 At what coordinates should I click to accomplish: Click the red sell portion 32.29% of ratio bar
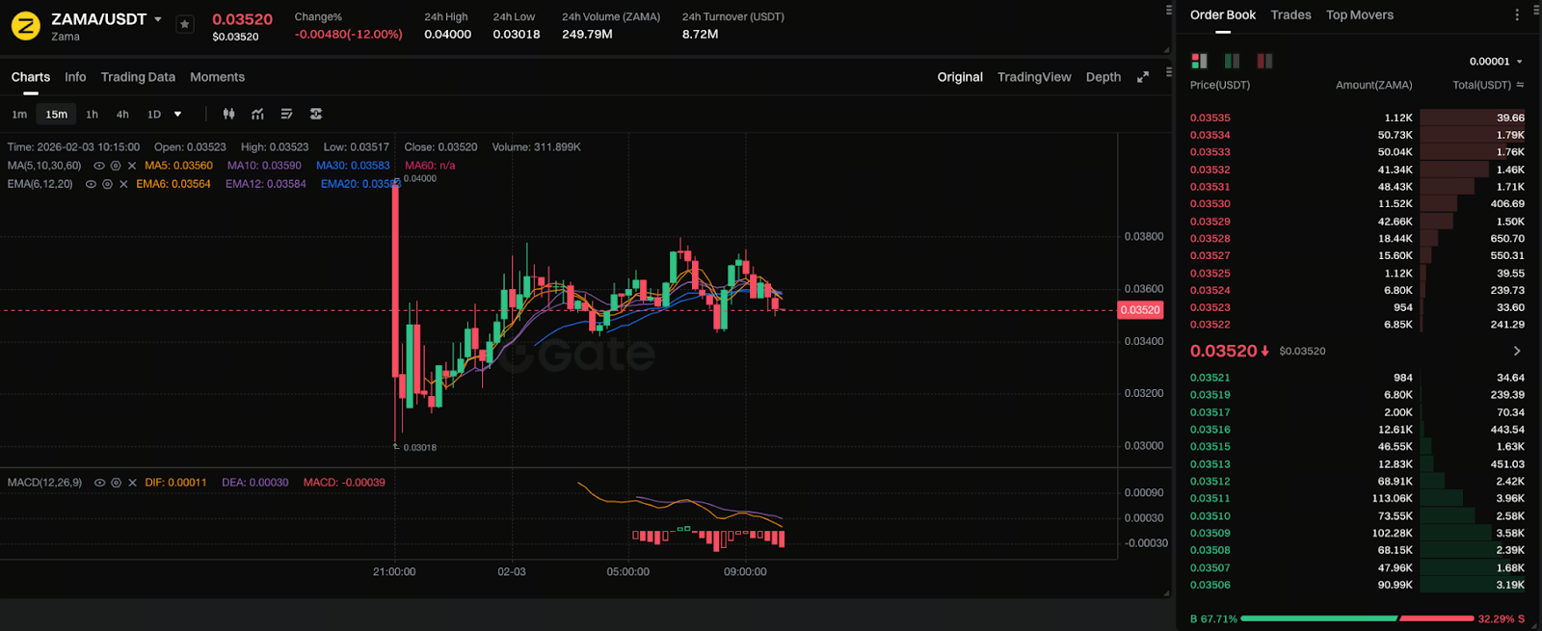tap(1436, 618)
